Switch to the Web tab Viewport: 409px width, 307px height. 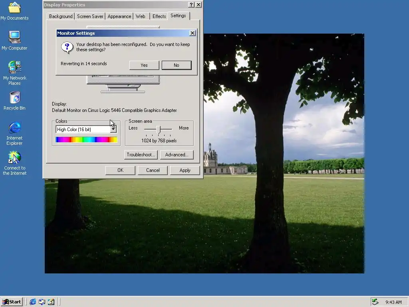(x=141, y=16)
